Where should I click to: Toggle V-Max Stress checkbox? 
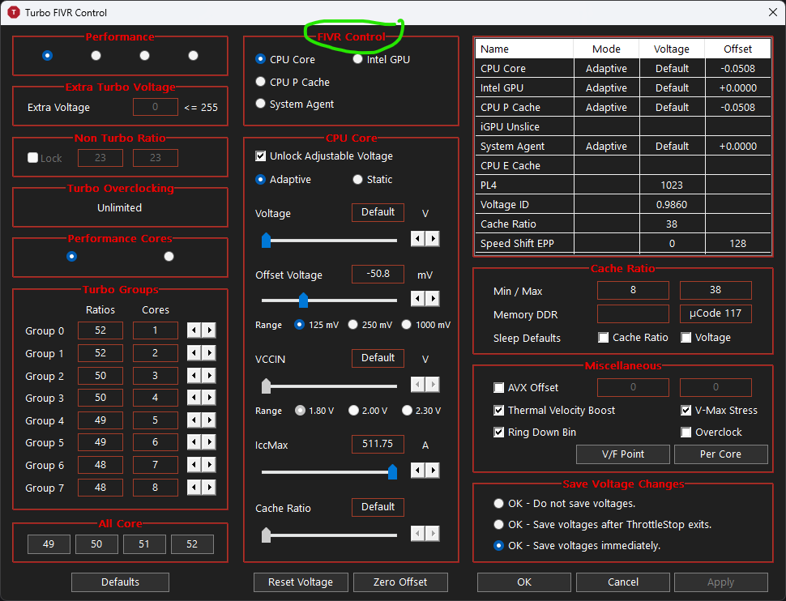(686, 410)
